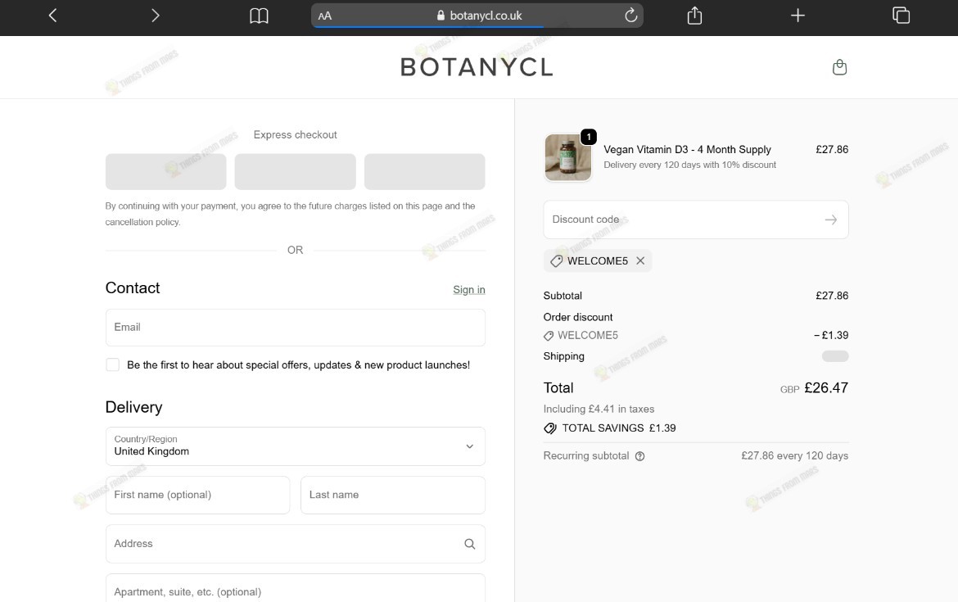The image size is (958, 602).
Task: Open the Safari share sheet icon
Action: (694, 16)
